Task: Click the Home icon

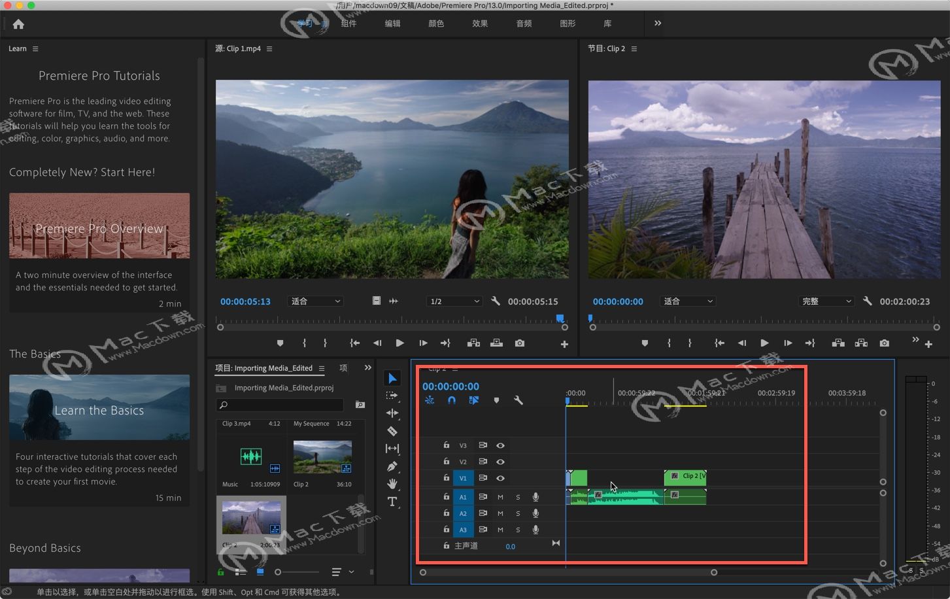Action: click(18, 24)
